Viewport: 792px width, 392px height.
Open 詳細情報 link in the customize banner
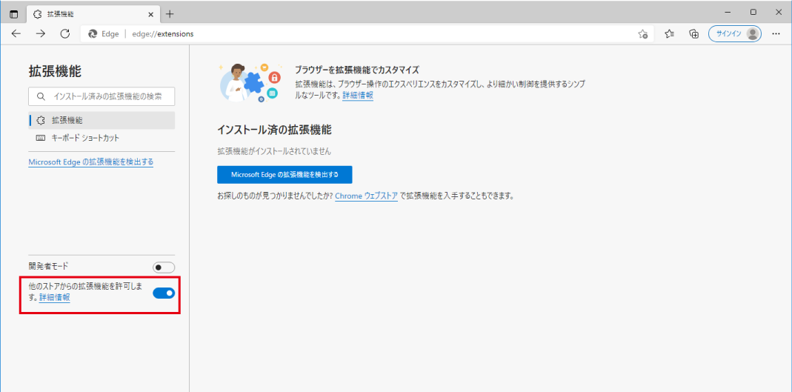point(358,95)
